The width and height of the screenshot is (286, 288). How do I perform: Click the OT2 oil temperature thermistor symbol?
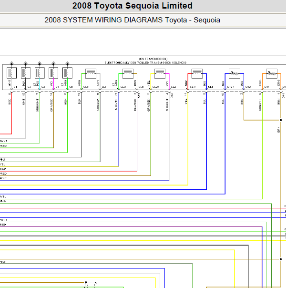tap(235, 73)
